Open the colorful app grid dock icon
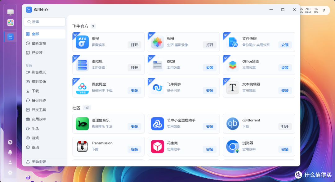This screenshot has height=182, width=335. click(x=10, y=22)
